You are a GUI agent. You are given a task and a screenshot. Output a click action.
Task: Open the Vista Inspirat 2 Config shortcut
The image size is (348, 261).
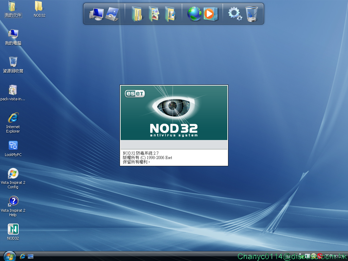(13, 178)
